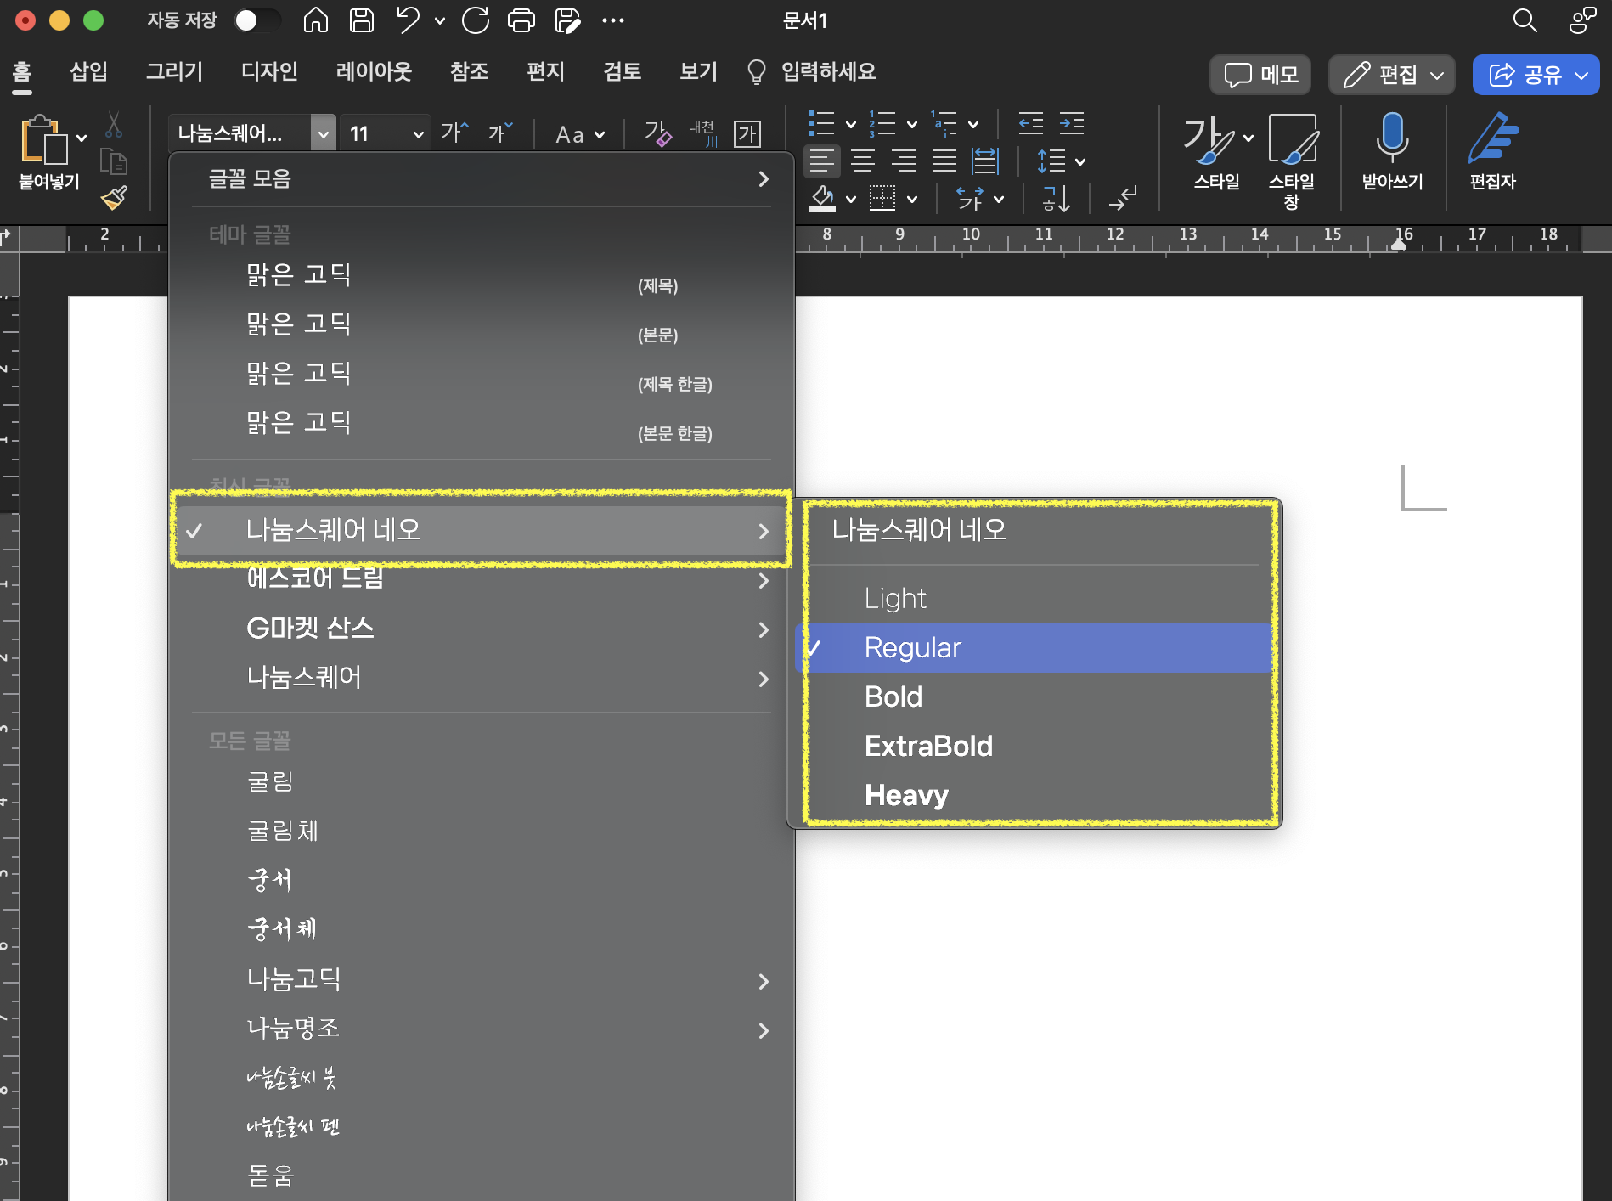
Task: Open the 편집 mode dropdown
Action: point(1392,75)
